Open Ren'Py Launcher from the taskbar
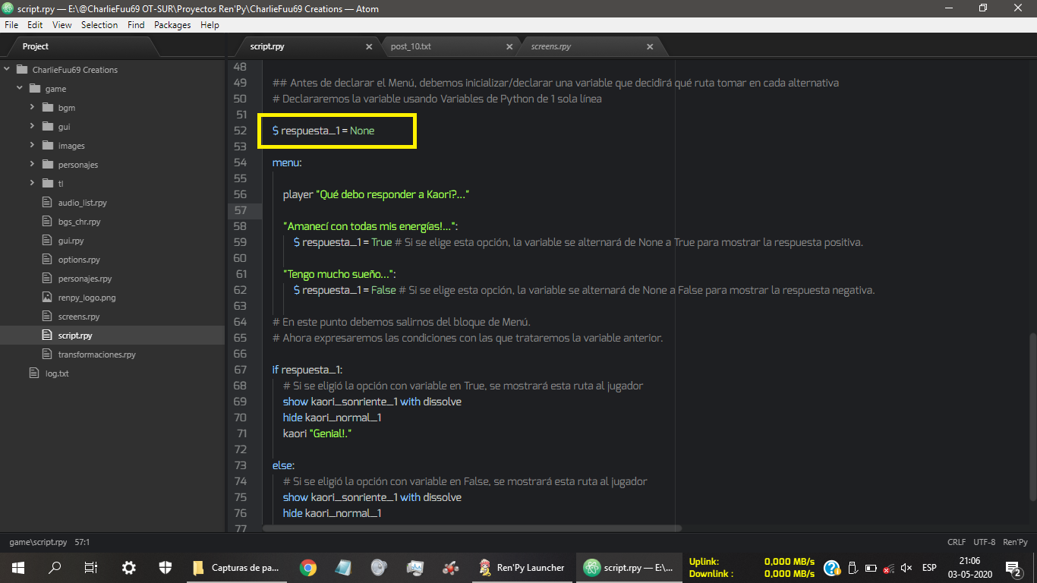1037x583 pixels. pos(522,568)
